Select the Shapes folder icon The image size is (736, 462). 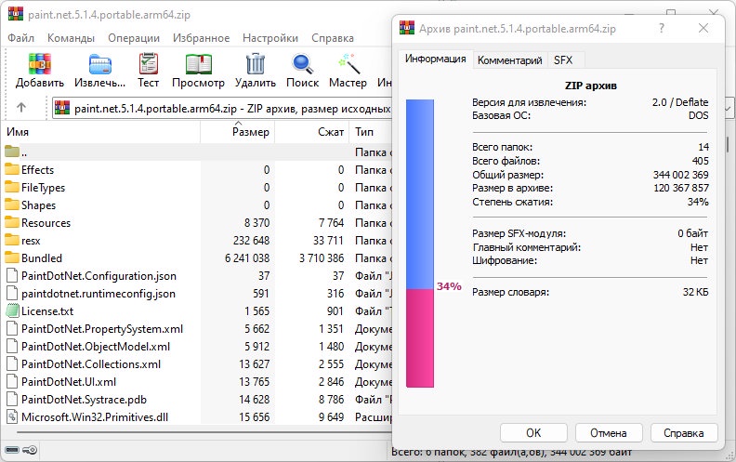coord(12,205)
